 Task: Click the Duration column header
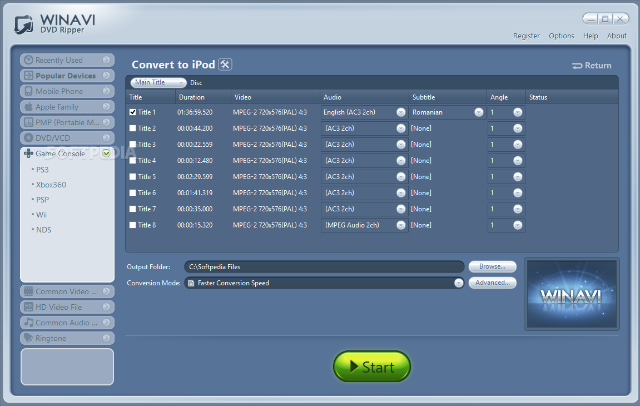pyautogui.click(x=204, y=97)
